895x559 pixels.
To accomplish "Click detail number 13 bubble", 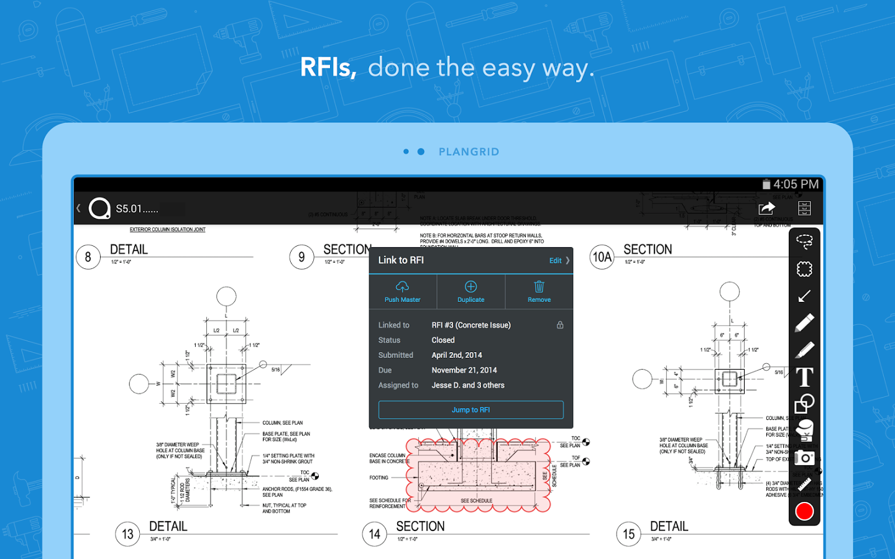I will click(x=127, y=534).
